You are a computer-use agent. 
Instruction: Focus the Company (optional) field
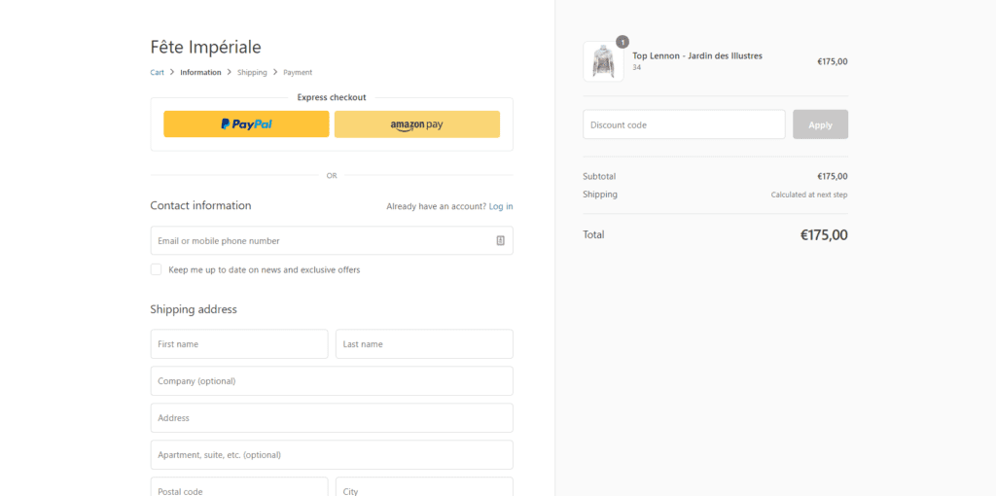coord(332,381)
